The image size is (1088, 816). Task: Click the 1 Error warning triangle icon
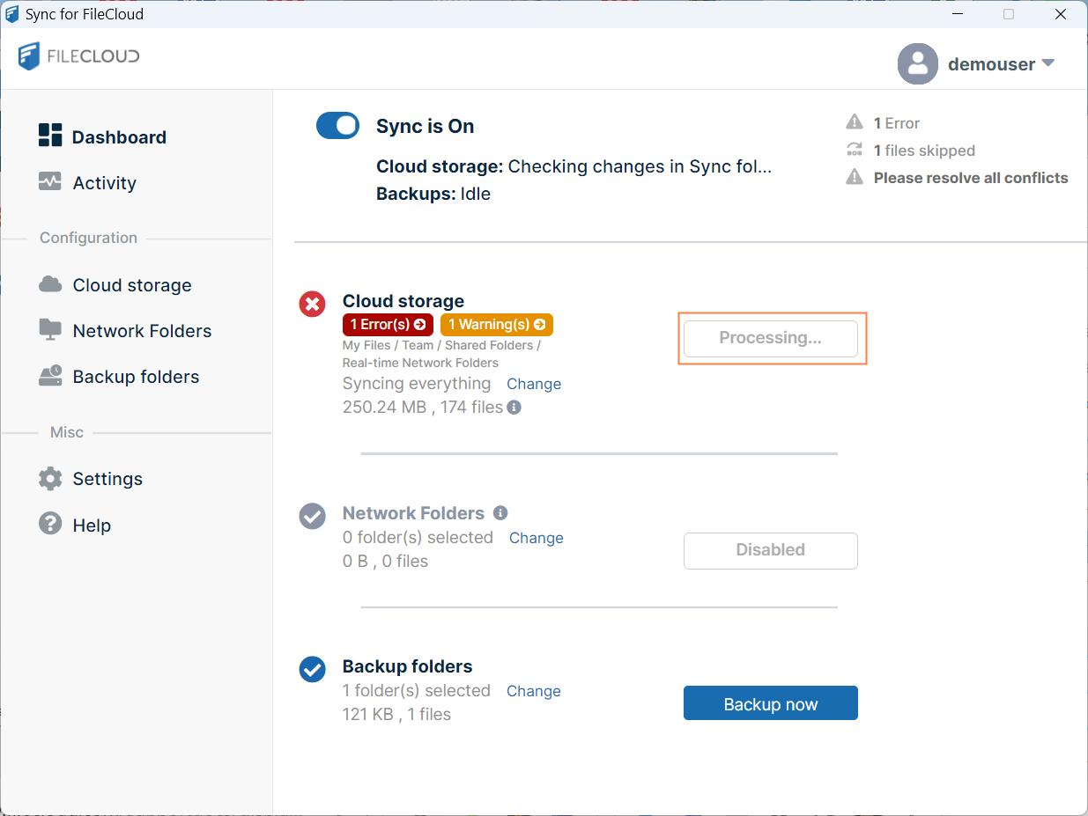[854, 122]
